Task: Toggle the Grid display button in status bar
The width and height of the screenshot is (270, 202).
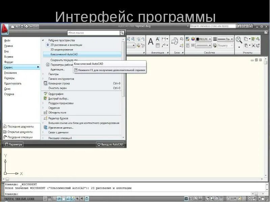Action: tap(49, 199)
